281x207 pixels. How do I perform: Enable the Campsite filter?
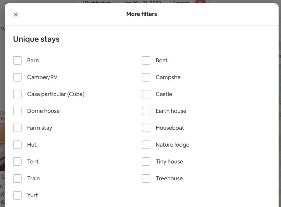coord(146,77)
